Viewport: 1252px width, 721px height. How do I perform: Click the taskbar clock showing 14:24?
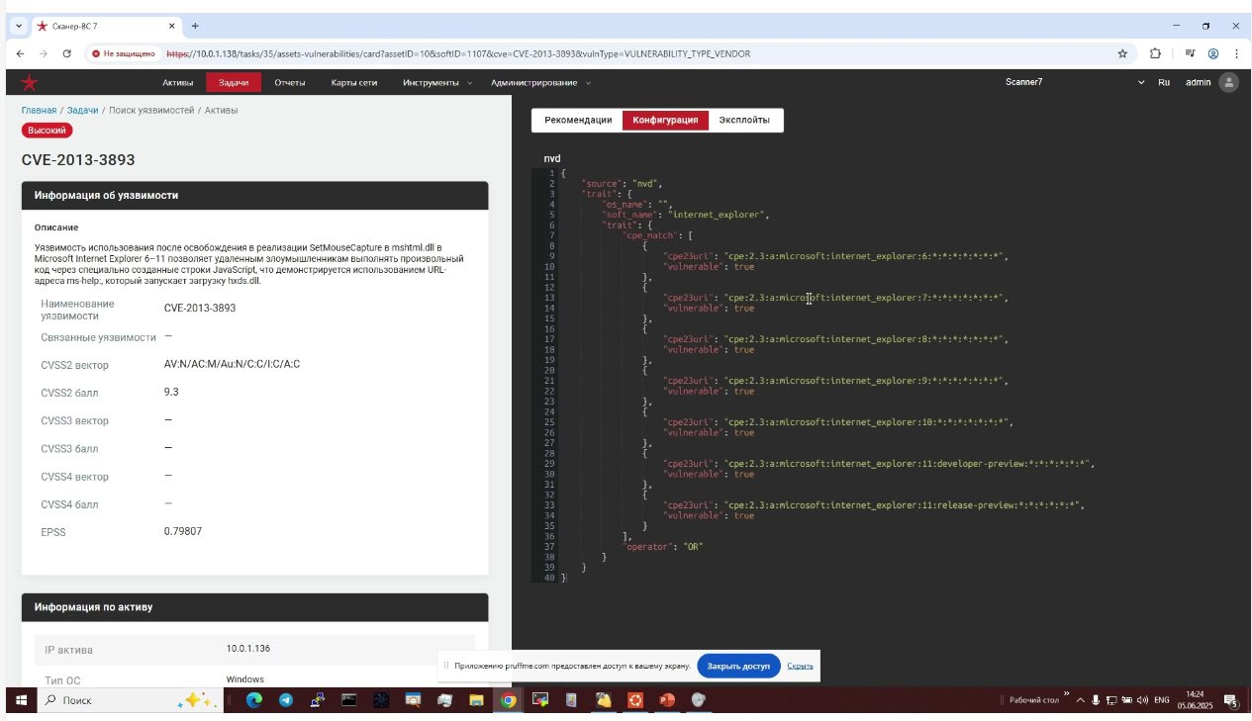[1194, 700]
